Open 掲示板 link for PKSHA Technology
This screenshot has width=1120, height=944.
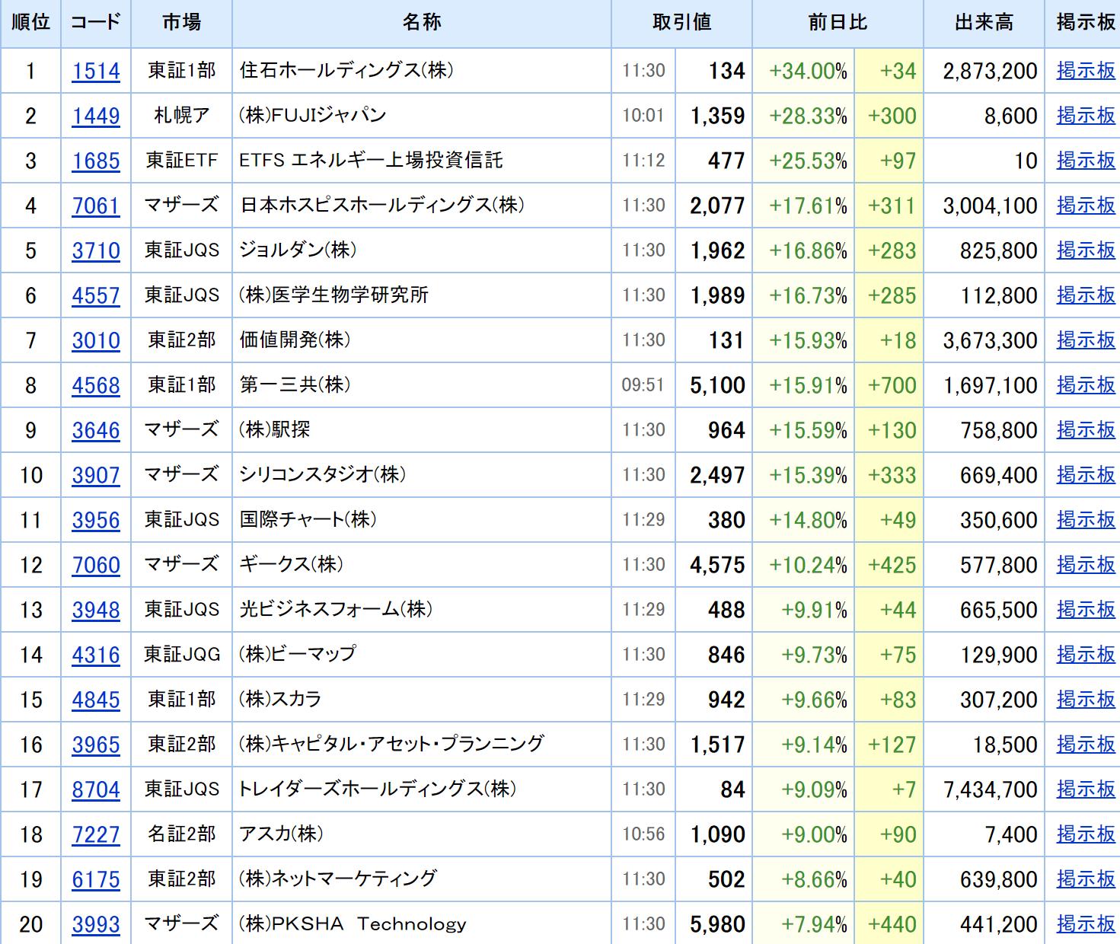tap(1086, 924)
